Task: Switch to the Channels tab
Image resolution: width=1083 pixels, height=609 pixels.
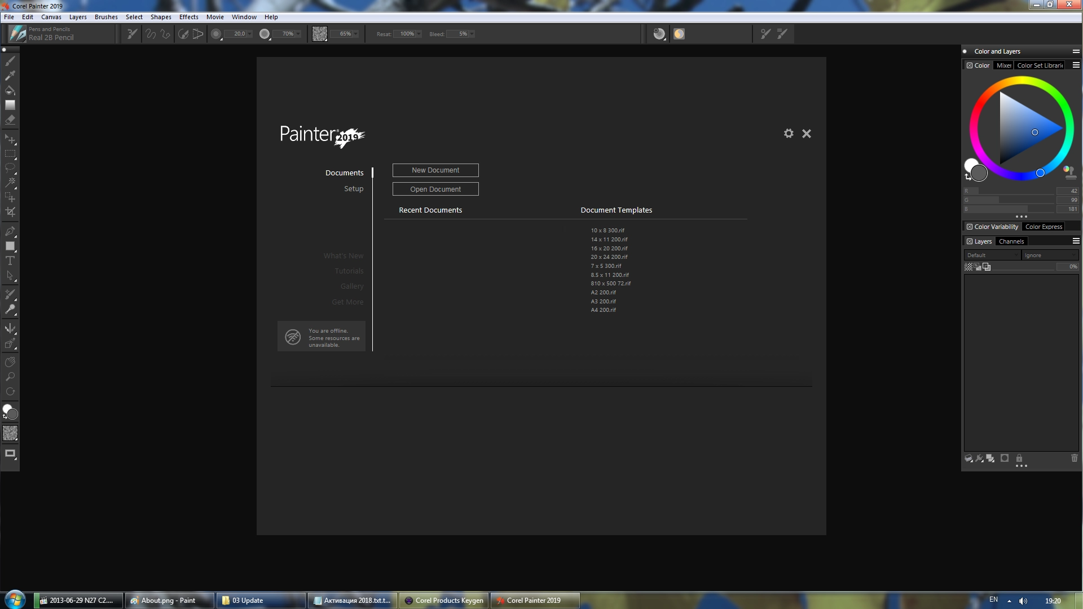Action: [x=1011, y=241]
